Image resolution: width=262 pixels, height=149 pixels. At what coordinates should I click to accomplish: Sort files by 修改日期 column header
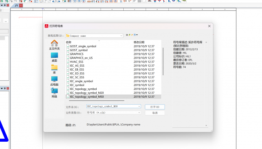tap(139, 42)
